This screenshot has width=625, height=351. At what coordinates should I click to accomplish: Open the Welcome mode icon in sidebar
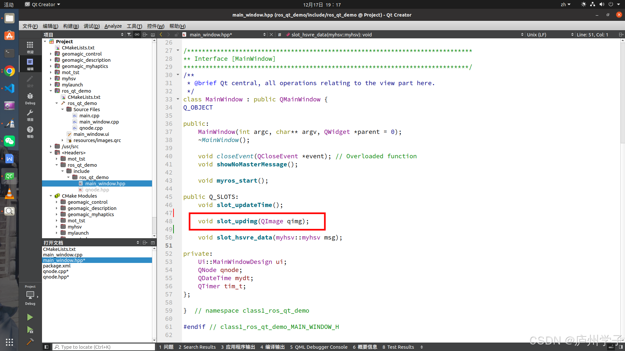[x=30, y=47]
